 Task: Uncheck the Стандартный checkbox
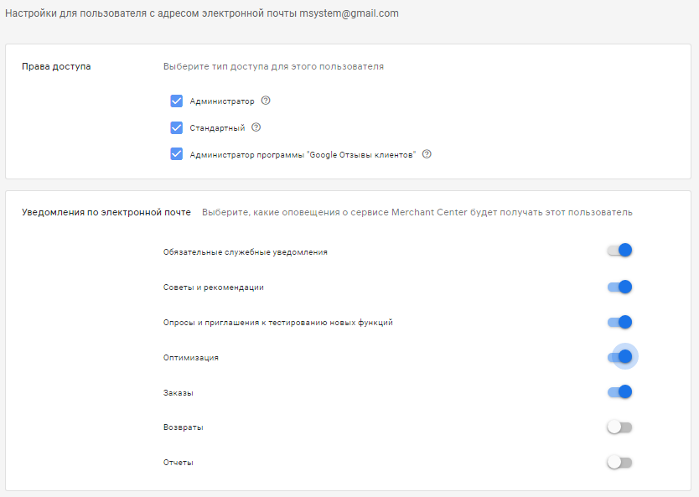pos(177,127)
